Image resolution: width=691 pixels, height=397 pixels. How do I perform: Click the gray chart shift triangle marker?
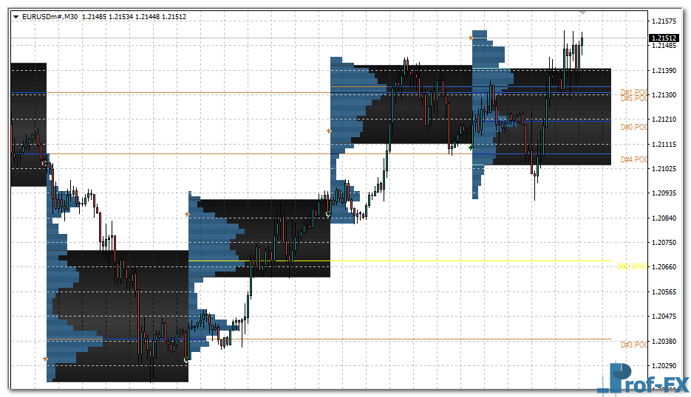582,13
